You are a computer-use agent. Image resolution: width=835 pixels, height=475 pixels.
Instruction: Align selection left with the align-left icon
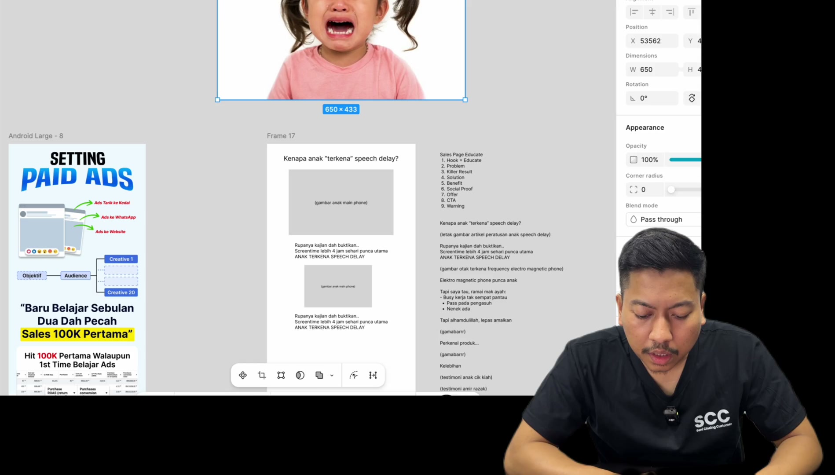point(634,12)
